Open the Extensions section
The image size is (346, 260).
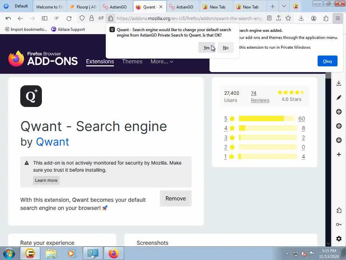coord(100,62)
